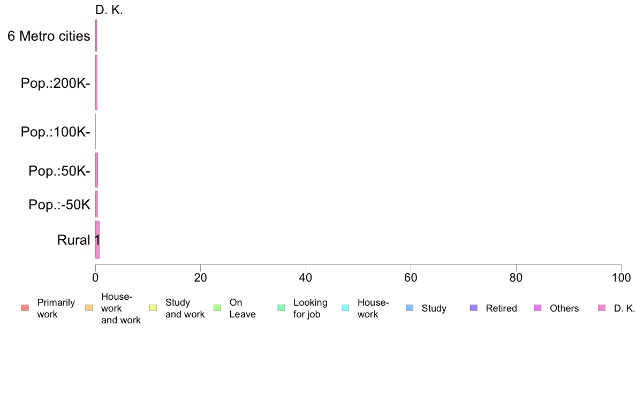Click the Pop.:-50K bar
Viewport: 636px width, 394px height.
(96, 204)
